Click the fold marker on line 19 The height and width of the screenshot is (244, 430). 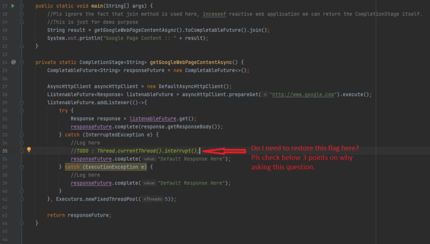21,22
